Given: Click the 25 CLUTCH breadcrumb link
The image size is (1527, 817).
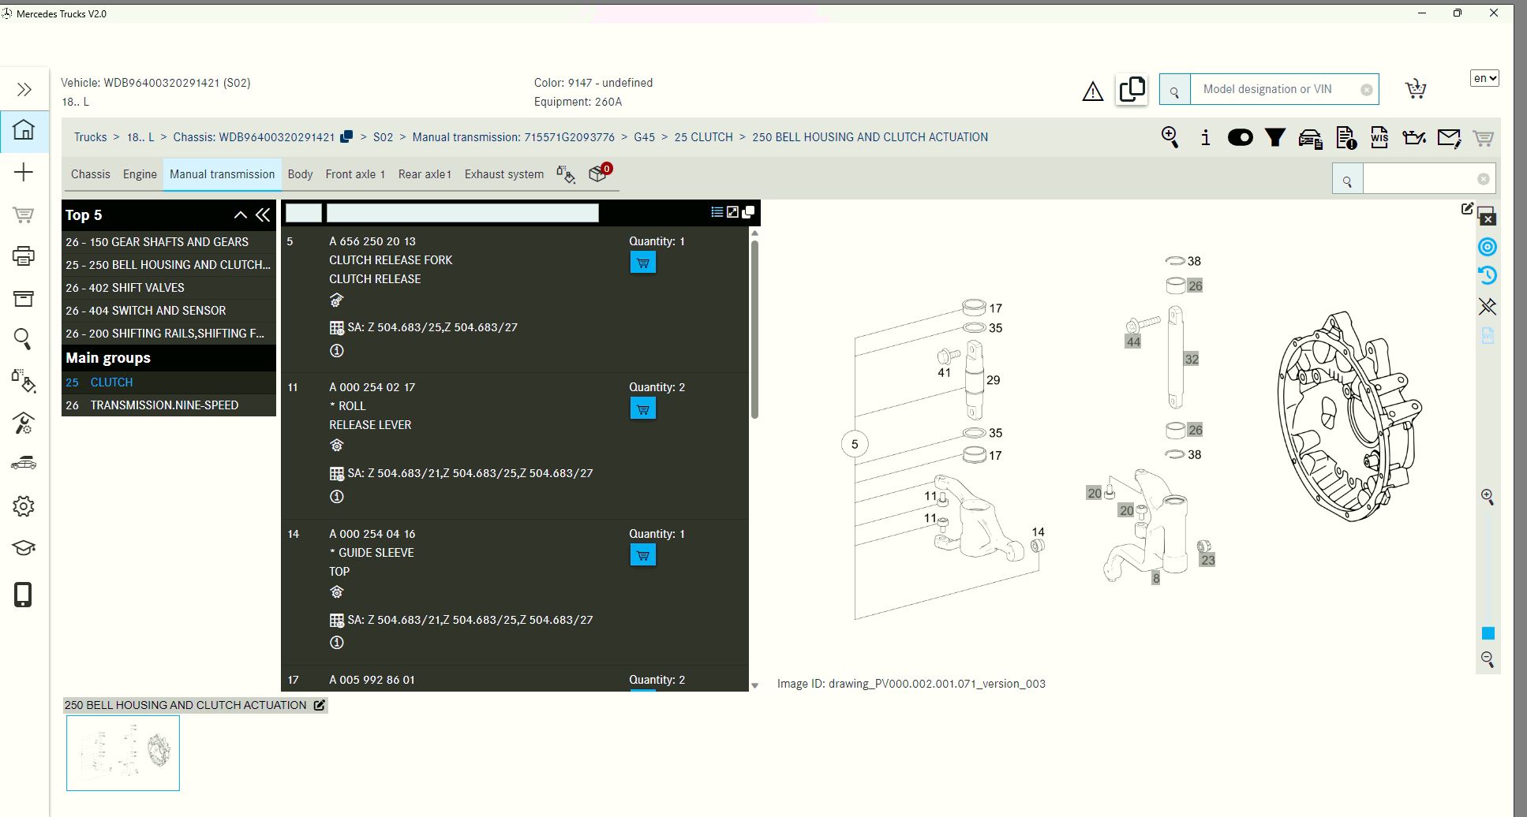Looking at the screenshot, I should point(704,136).
